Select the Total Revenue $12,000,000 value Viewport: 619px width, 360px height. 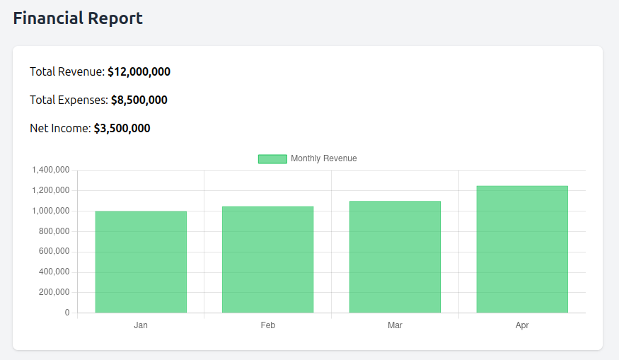tap(139, 71)
